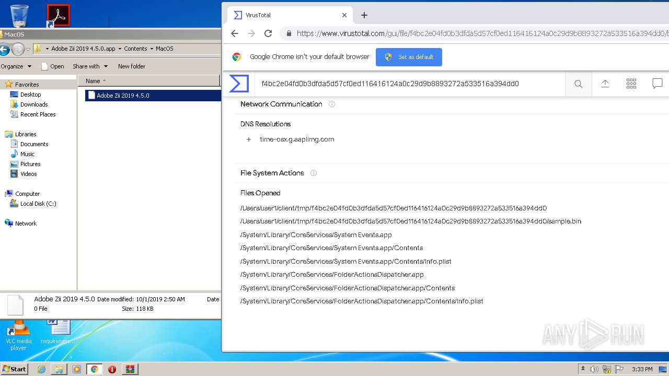Click the VirusTotal hash search field
The height and width of the screenshot is (376, 669).
(x=410, y=84)
